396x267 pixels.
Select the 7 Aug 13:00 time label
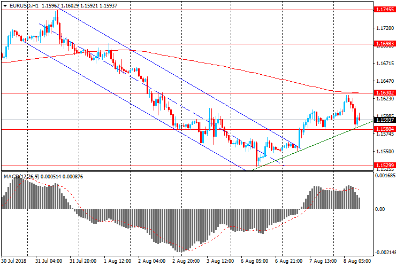point(323,261)
